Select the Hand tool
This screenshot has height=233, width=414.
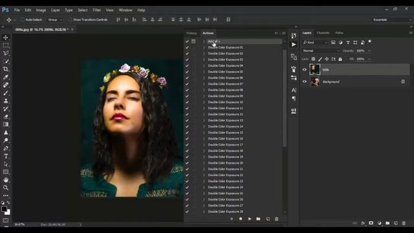6,180
